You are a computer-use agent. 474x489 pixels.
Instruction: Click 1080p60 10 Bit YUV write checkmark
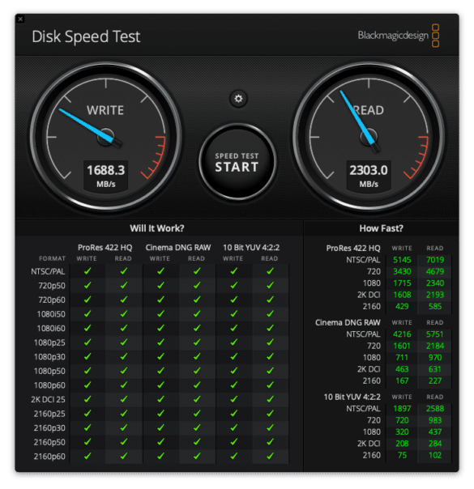(233, 385)
